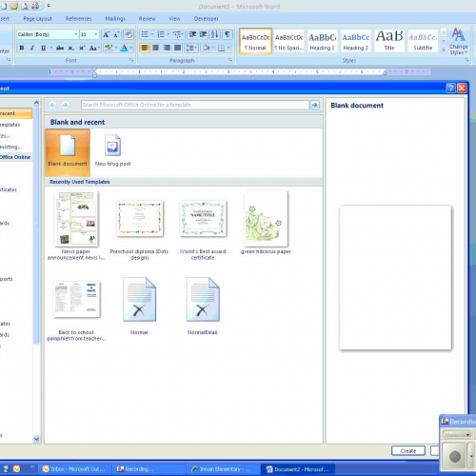Viewport: 476px width, 476px height.
Task: Open the Change Styles dropdown
Action: pyautogui.click(x=458, y=41)
